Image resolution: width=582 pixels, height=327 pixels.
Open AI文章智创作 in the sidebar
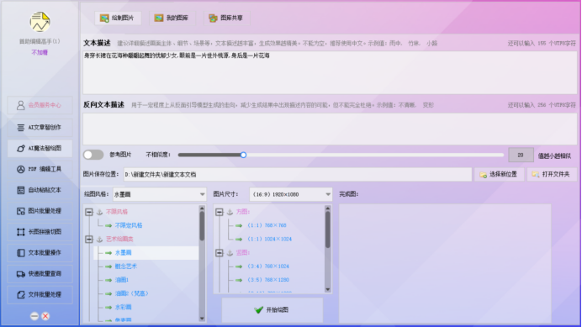(x=40, y=128)
